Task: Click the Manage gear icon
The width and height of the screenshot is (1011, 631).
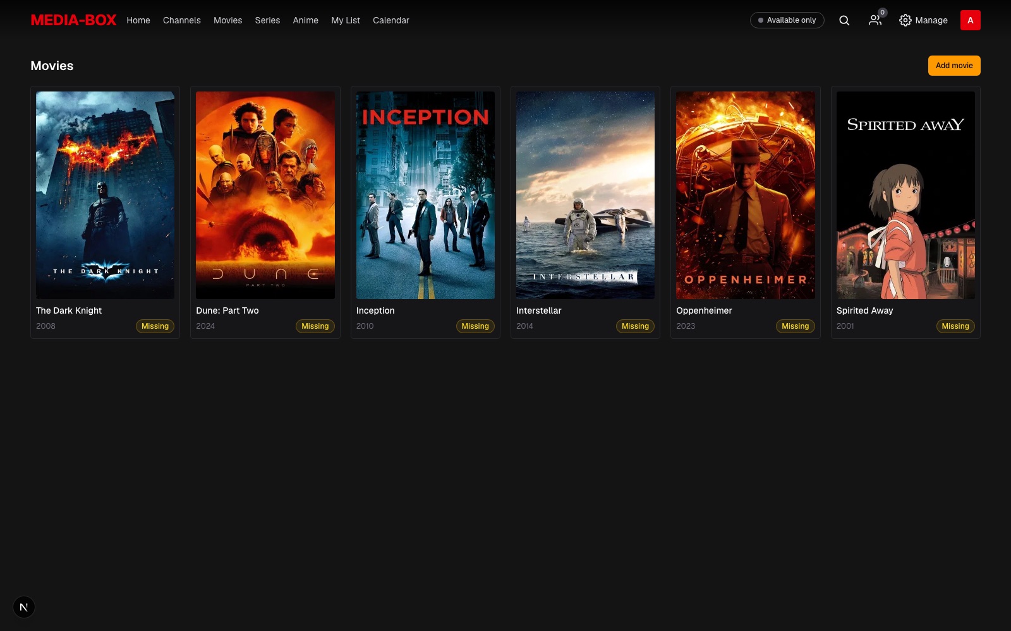Action: pos(905,20)
